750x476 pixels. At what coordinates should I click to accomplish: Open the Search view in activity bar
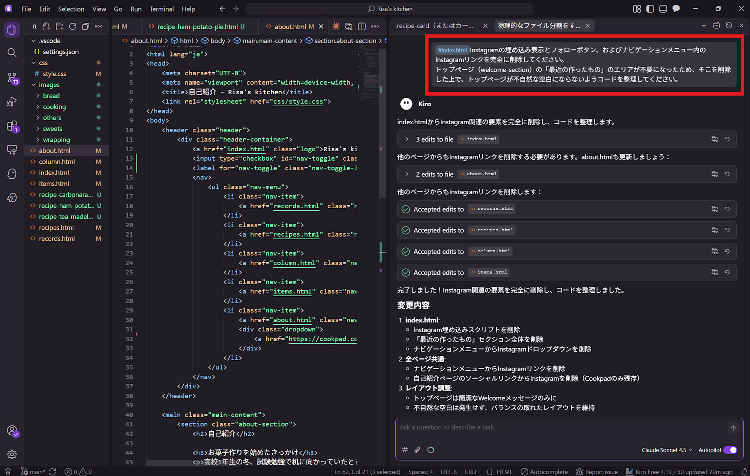pos(12,53)
